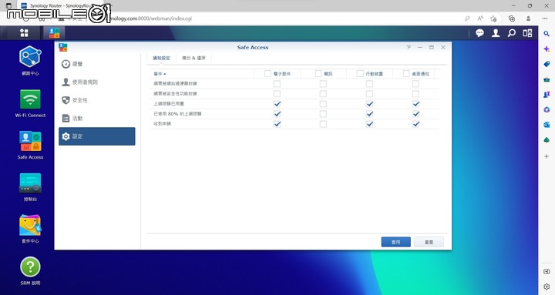
Task: Uncheck email for 上網限額已用盡
Action: tap(277, 104)
